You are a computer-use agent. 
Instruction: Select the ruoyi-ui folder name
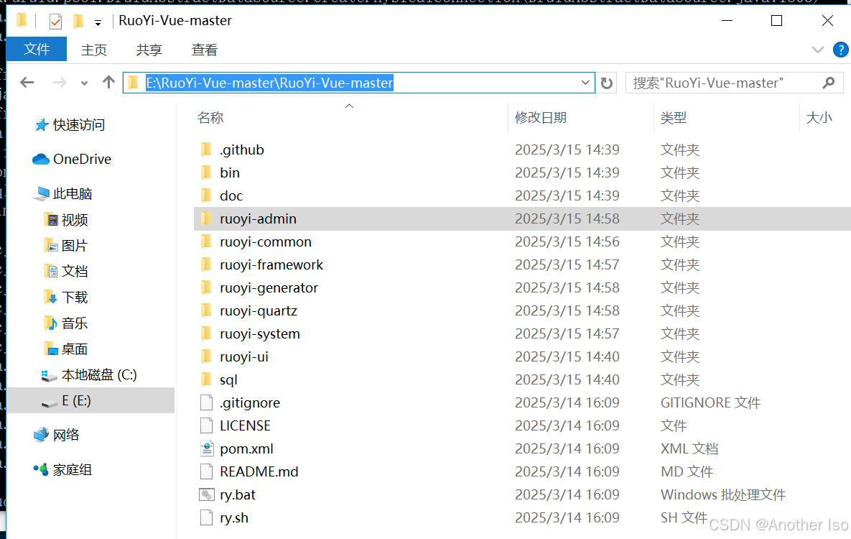pyautogui.click(x=243, y=356)
